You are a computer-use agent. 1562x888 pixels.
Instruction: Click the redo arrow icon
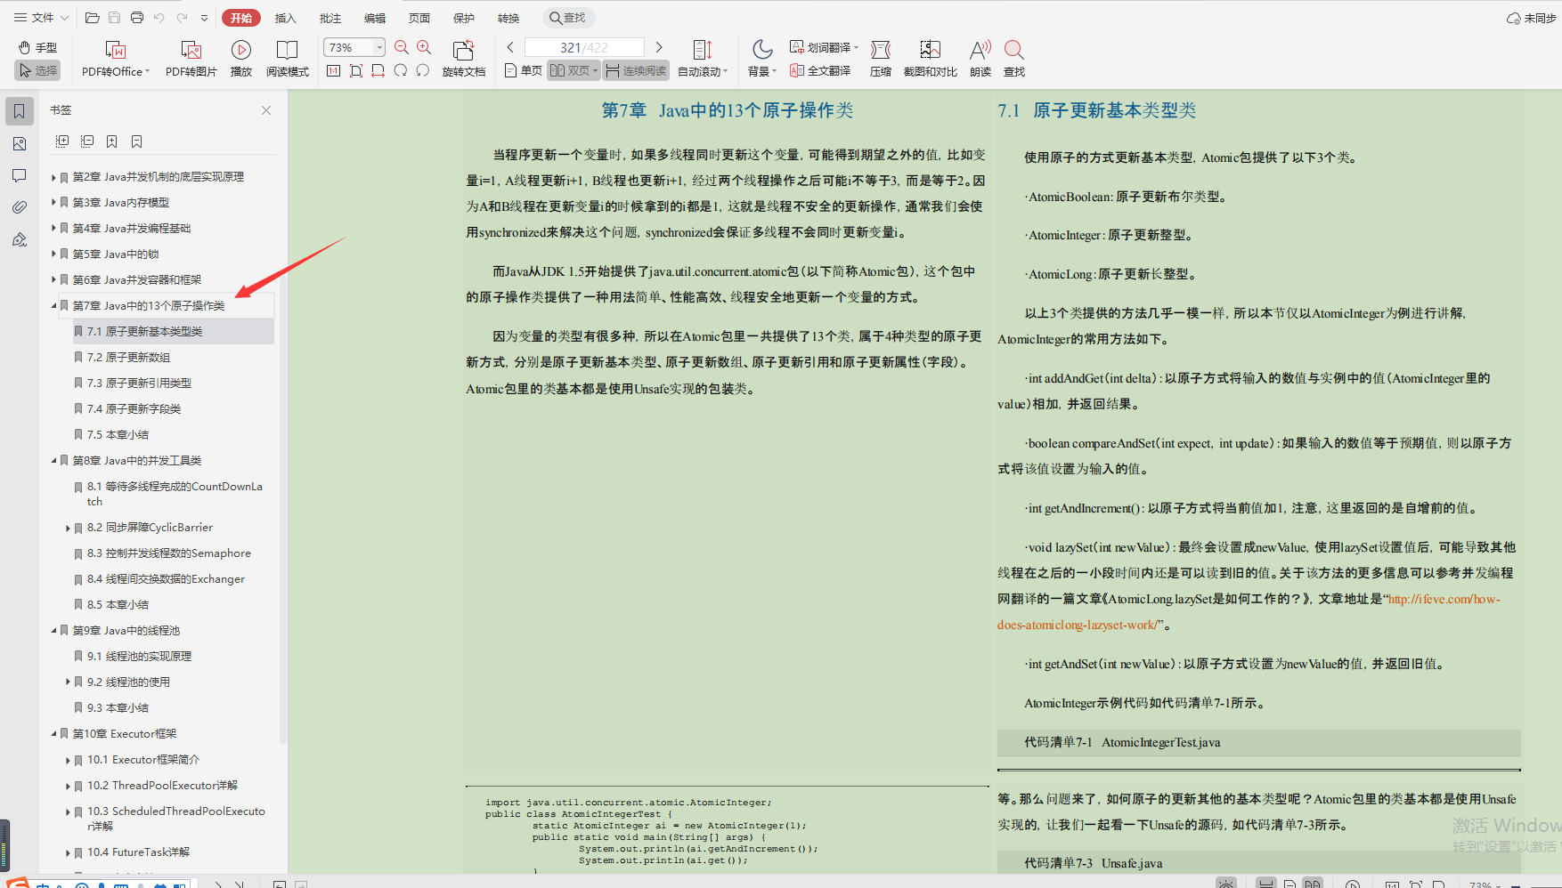pos(182,18)
